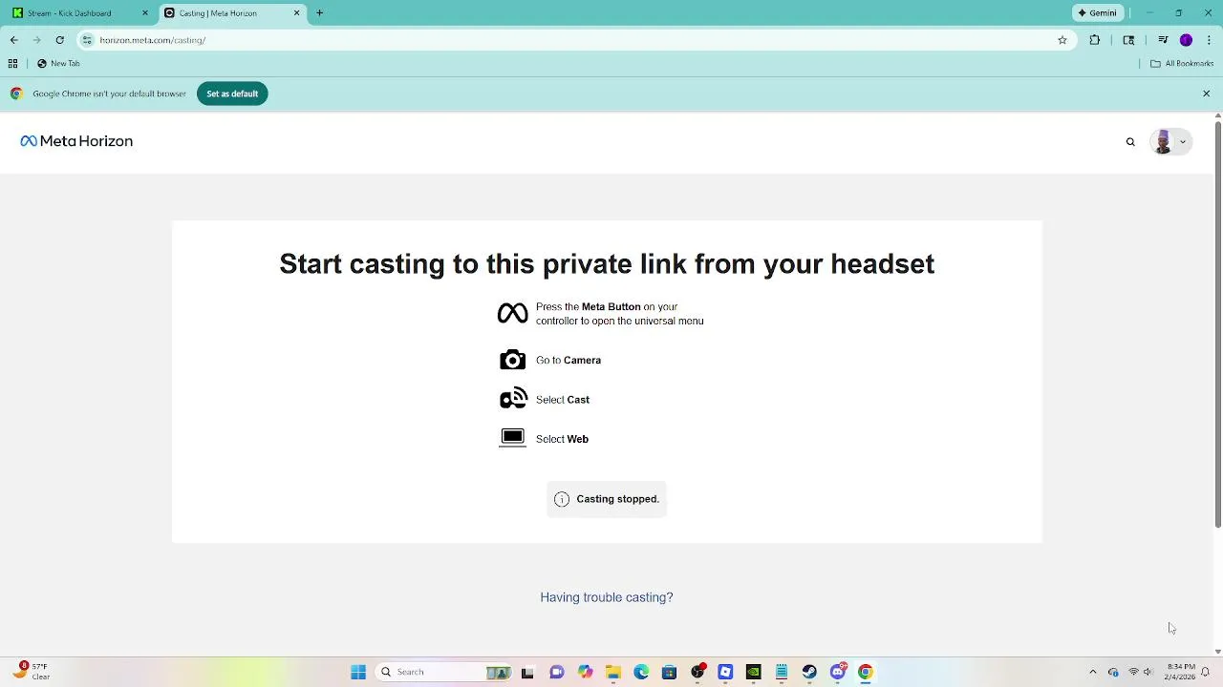This screenshot has width=1223, height=687.
Task: Open the NVIDIA app from the taskbar
Action: click(754, 672)
